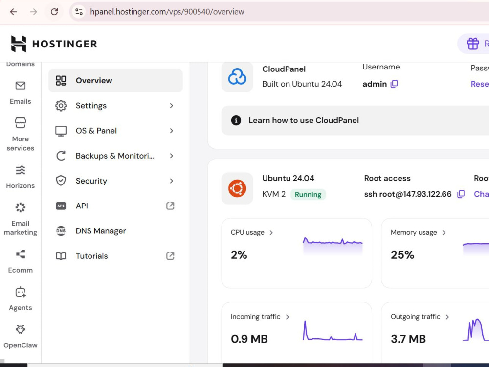Copy the ssh root command
This screenshot has height=367, width=489.
(461, 194)
